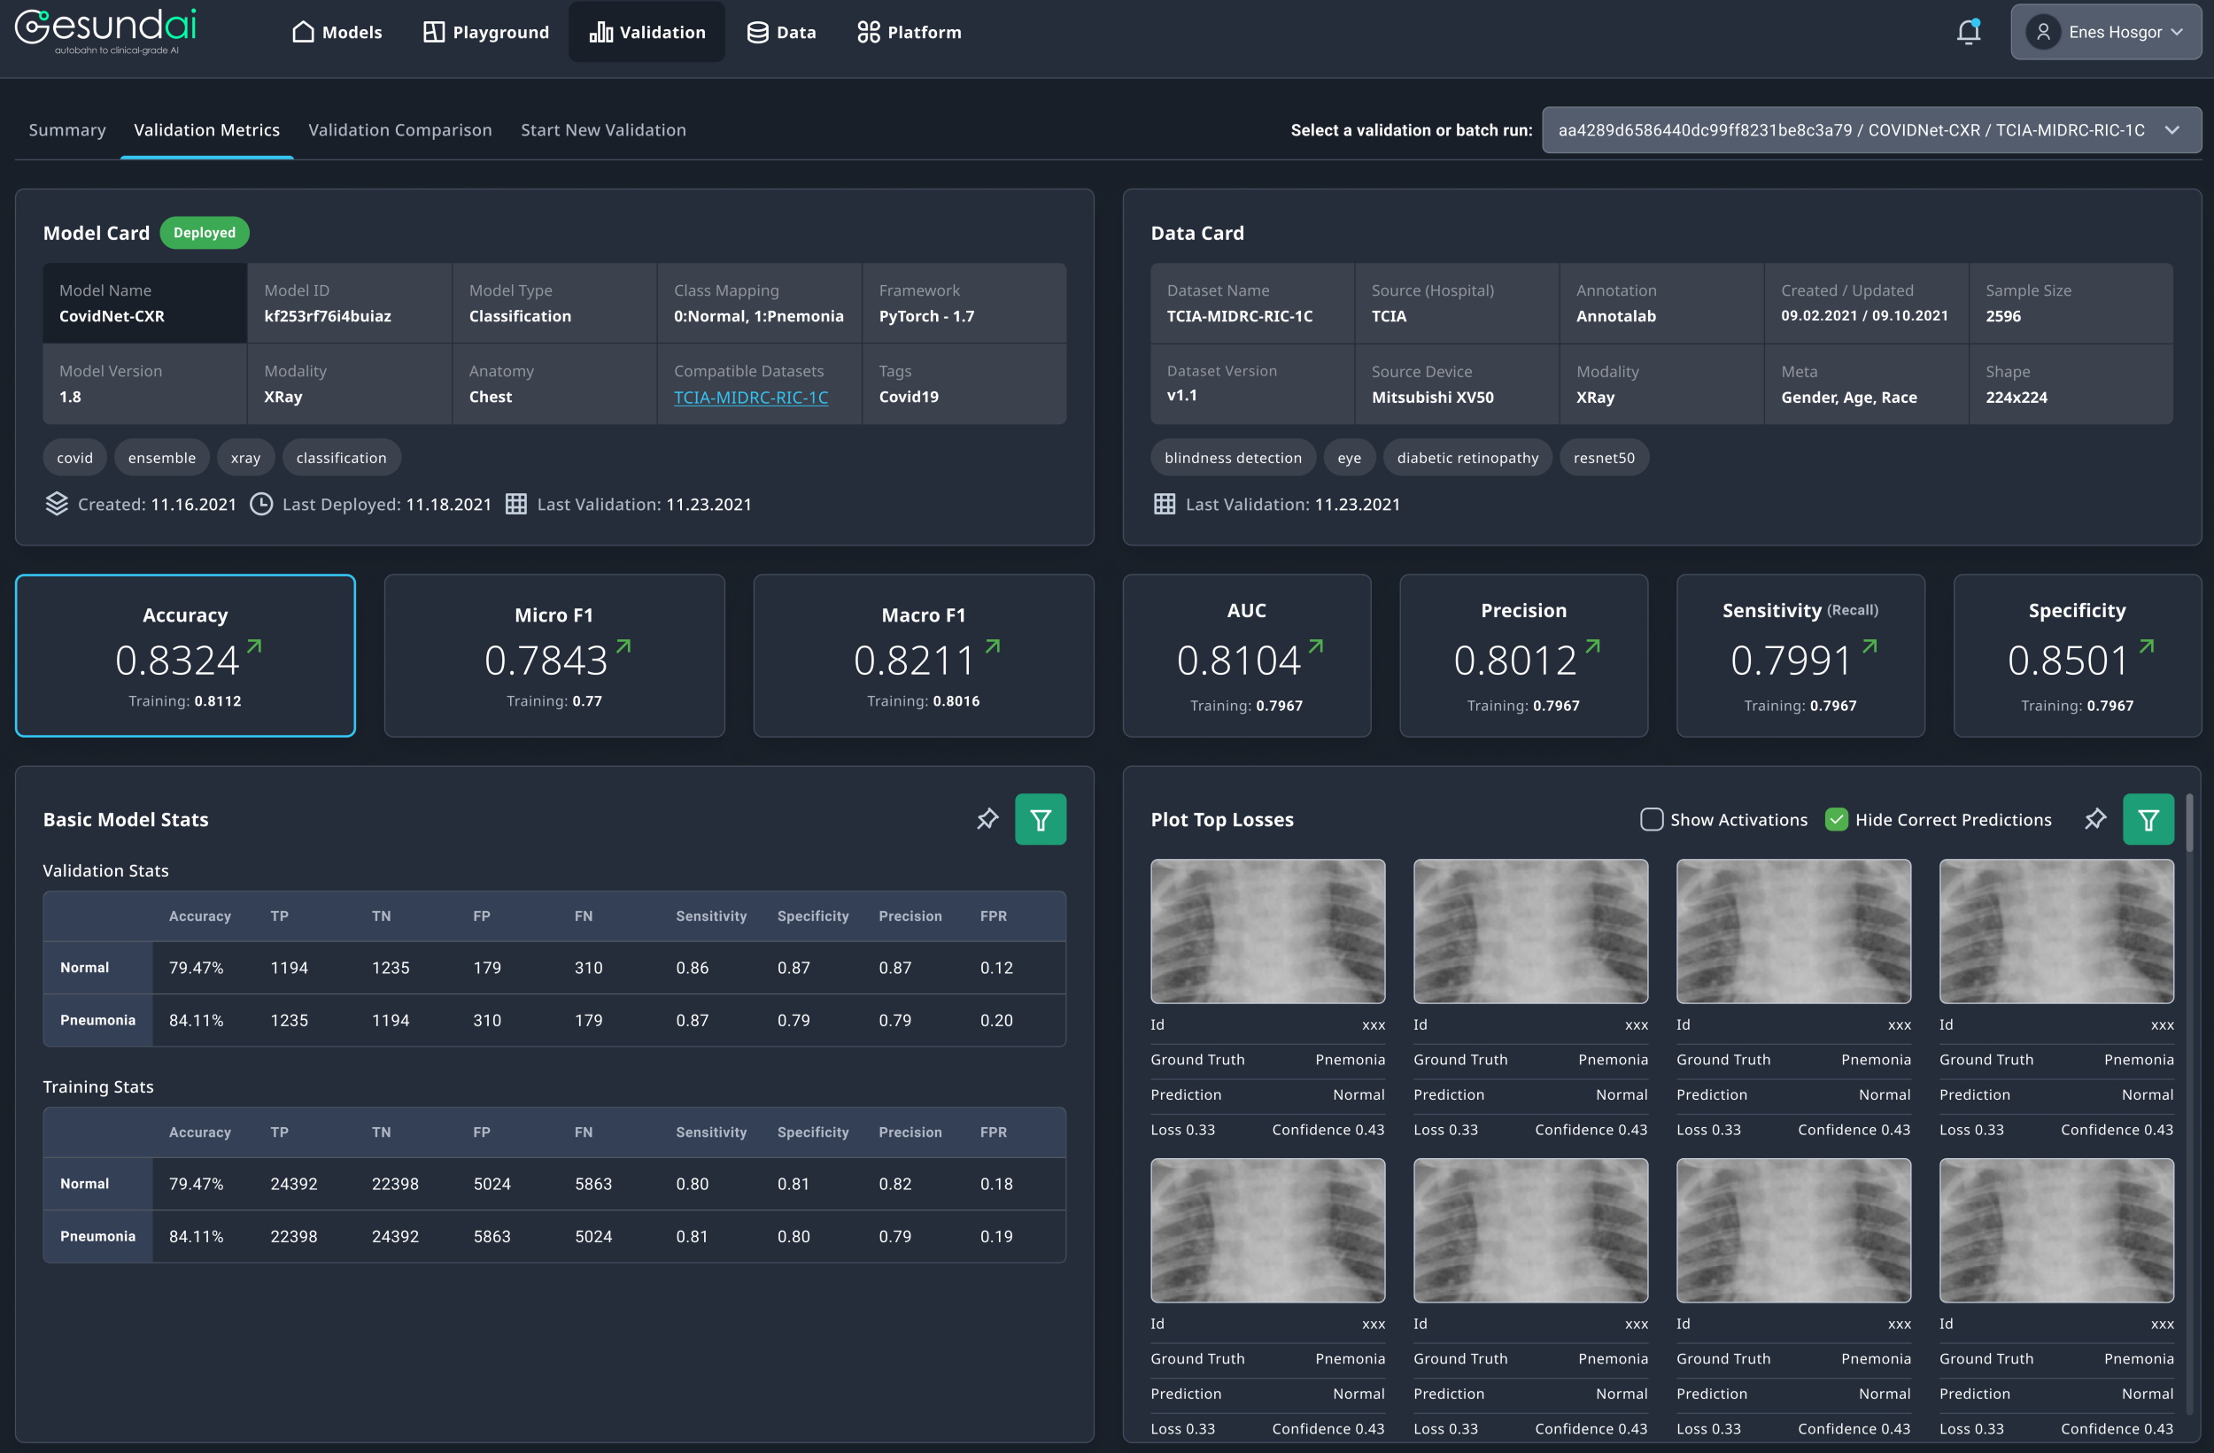The width and height of the screenshot is (2214, 1453).
Task: Select the Accuracy metric card
Action: click(185, 656)
